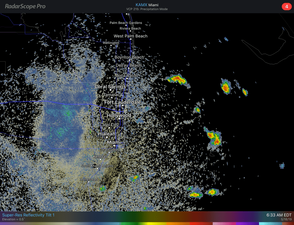Select the West Palm Beach city marker
Image resolution: width=294 pixels, height=225 pixels.
click(x=131, y=39)
